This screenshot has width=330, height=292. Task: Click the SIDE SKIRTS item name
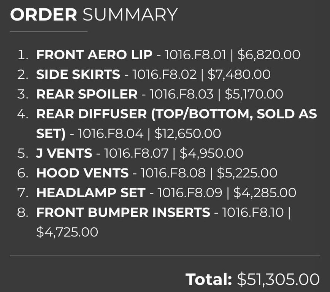pos(78,75)
